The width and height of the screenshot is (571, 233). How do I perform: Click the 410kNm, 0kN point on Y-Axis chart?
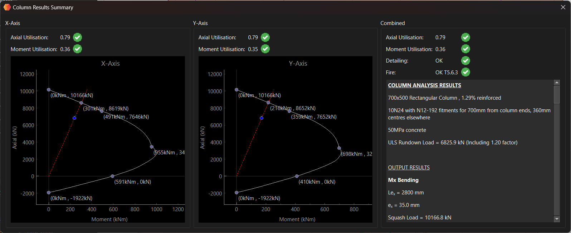[x=297, y=176]
